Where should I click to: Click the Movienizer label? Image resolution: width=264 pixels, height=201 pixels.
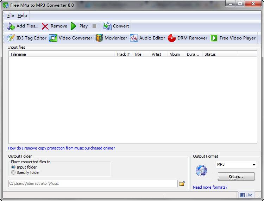tap(116, 38)
